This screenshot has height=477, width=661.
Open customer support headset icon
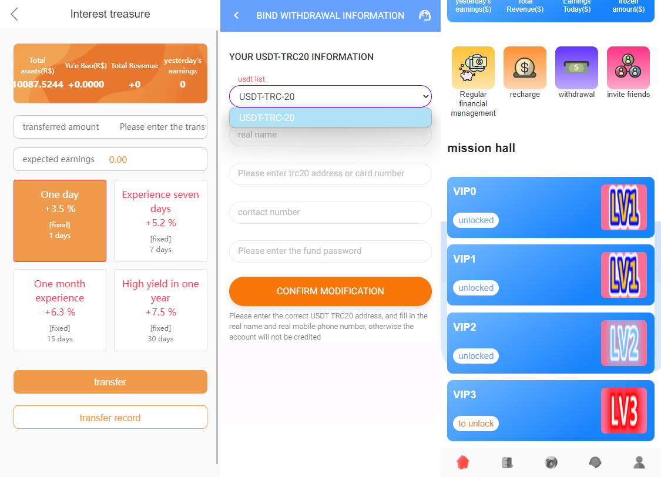424,16
